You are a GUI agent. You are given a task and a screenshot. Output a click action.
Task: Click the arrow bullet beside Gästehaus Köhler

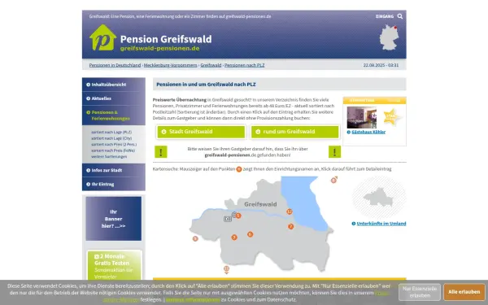349,132
